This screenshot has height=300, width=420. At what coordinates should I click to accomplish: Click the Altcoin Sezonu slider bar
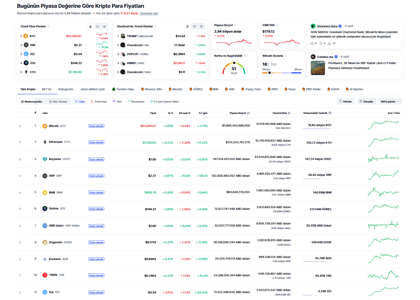pyautogui.click(x=282, y=73)
